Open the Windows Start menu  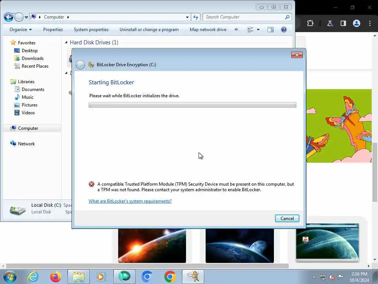tap(10, 277)
